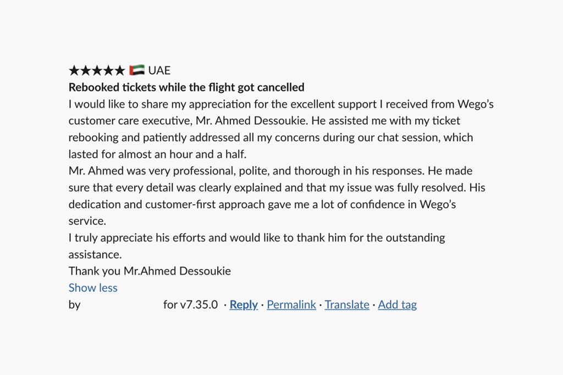This screenshot has width=563, height=375.
Task: Click the first star of the rating
Action: coord(74,70)
